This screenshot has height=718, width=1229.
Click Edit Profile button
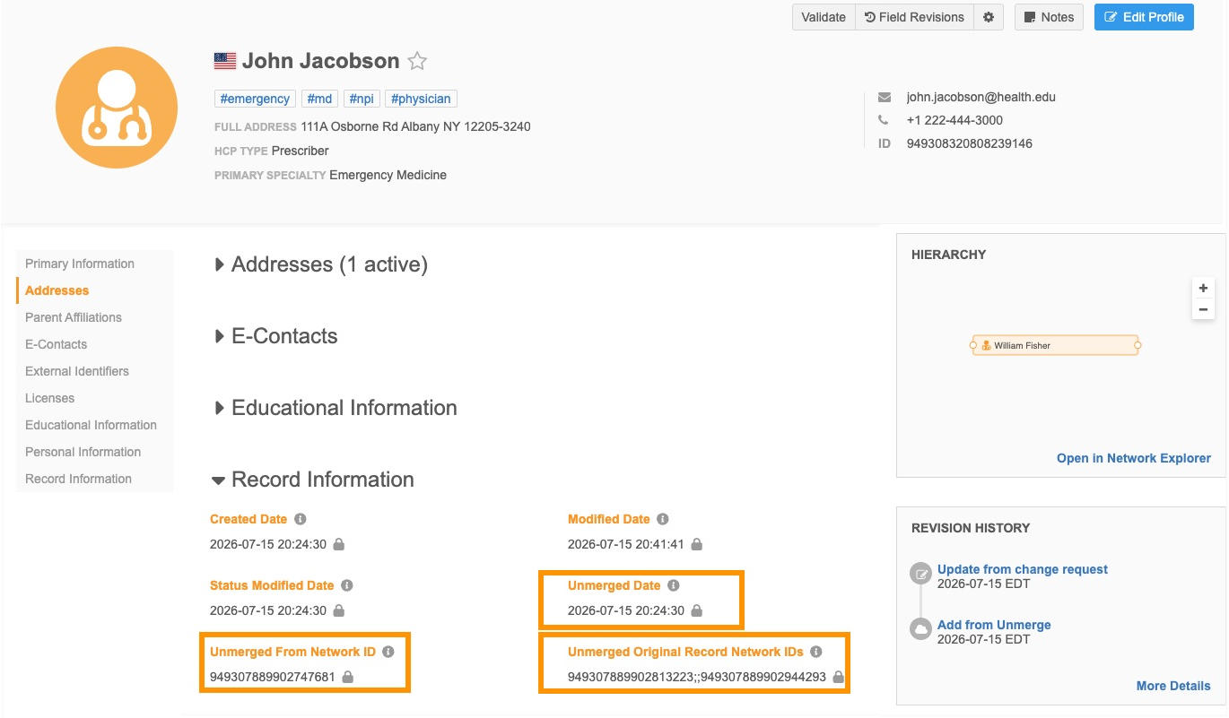(1144, 17)
